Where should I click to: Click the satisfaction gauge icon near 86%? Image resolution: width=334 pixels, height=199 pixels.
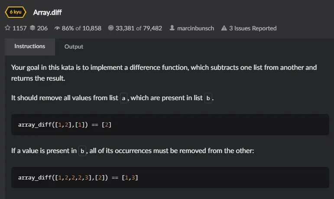[57, 28]
